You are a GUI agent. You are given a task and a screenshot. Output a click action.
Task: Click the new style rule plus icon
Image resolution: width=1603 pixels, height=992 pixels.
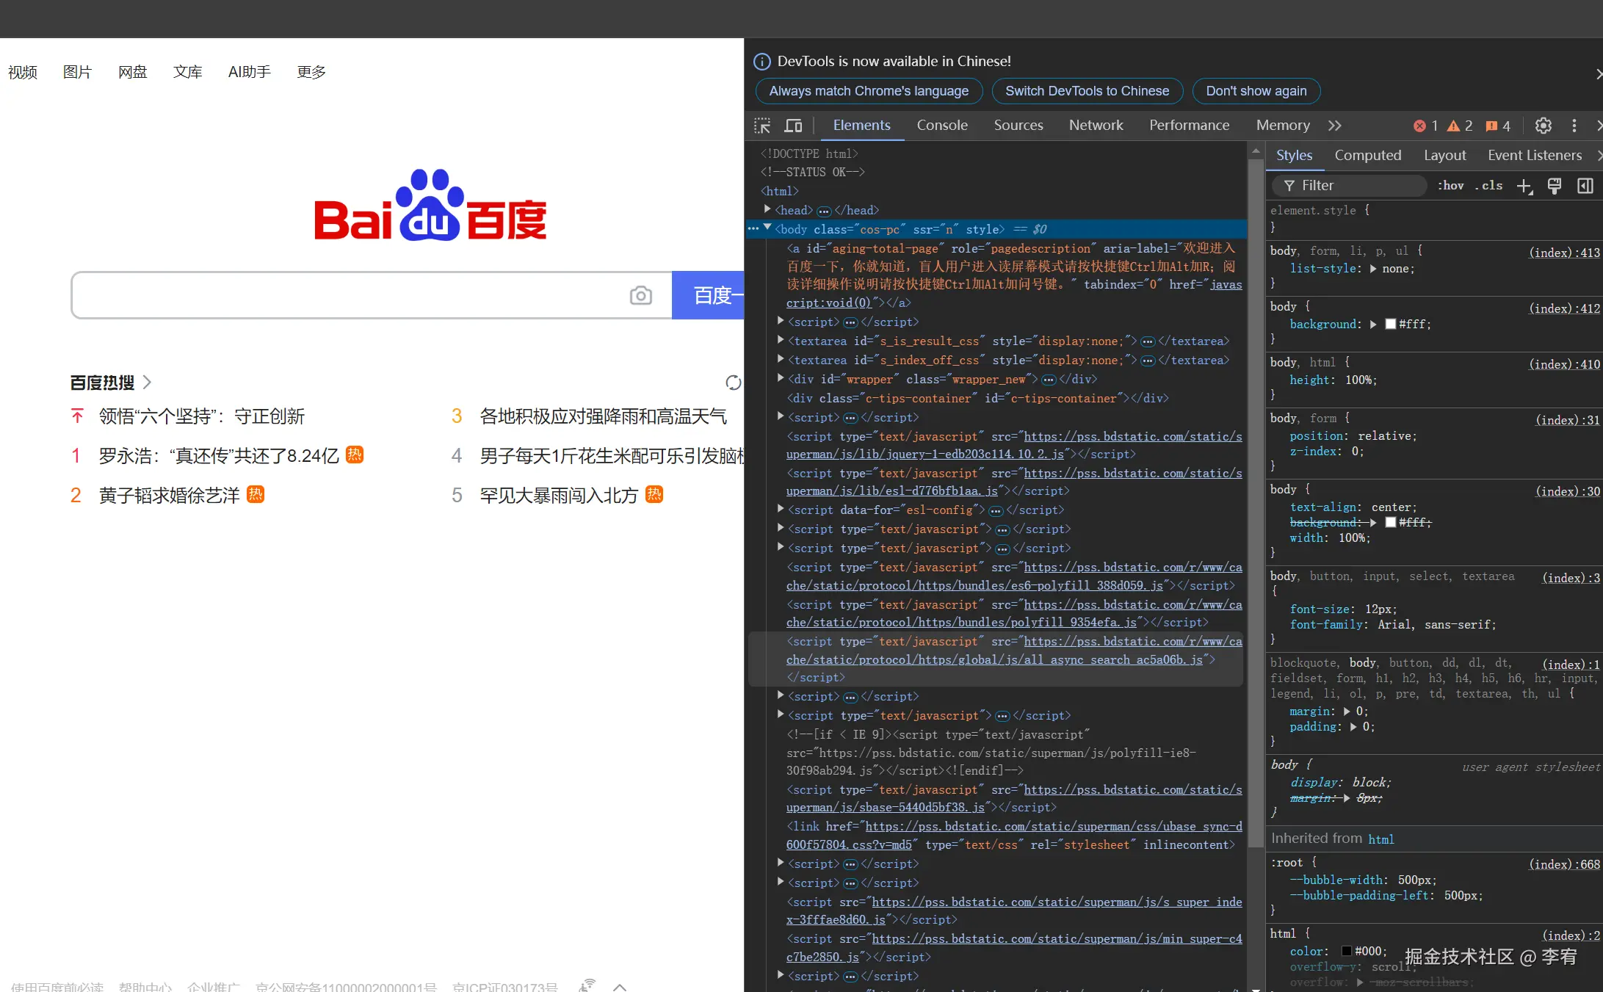coord(1524,187)
